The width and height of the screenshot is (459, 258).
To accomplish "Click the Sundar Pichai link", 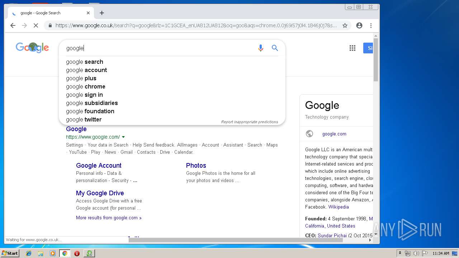I will click(x=332, y=235).
